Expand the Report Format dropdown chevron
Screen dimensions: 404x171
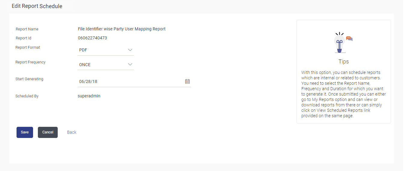tap(130, 50)
